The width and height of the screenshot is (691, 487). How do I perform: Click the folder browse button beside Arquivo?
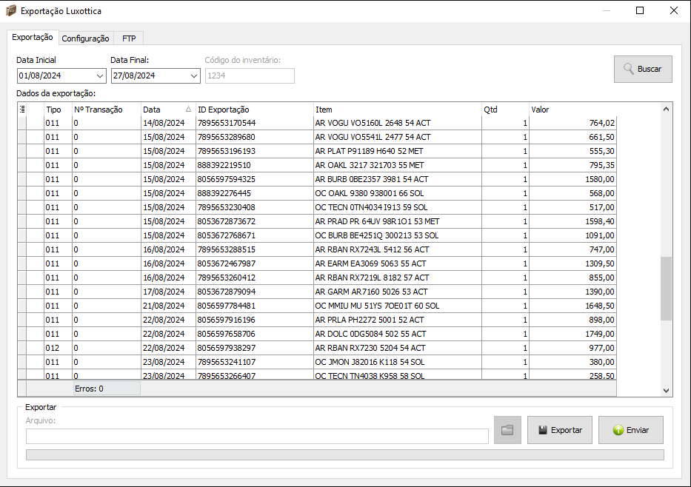(507, 430)
